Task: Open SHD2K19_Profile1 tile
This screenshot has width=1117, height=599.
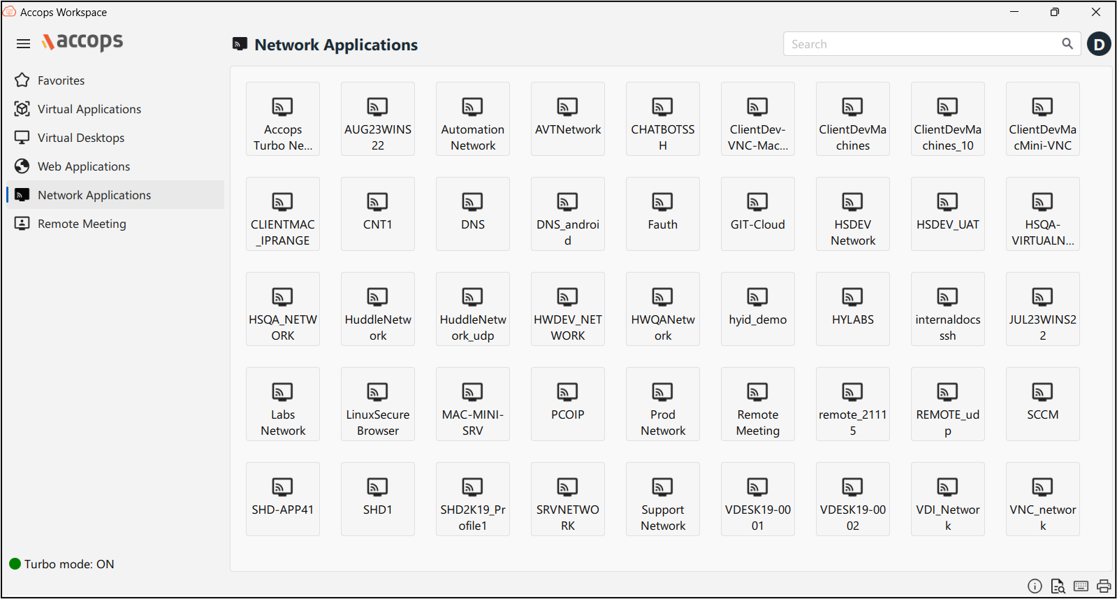Action: point(473,499)
